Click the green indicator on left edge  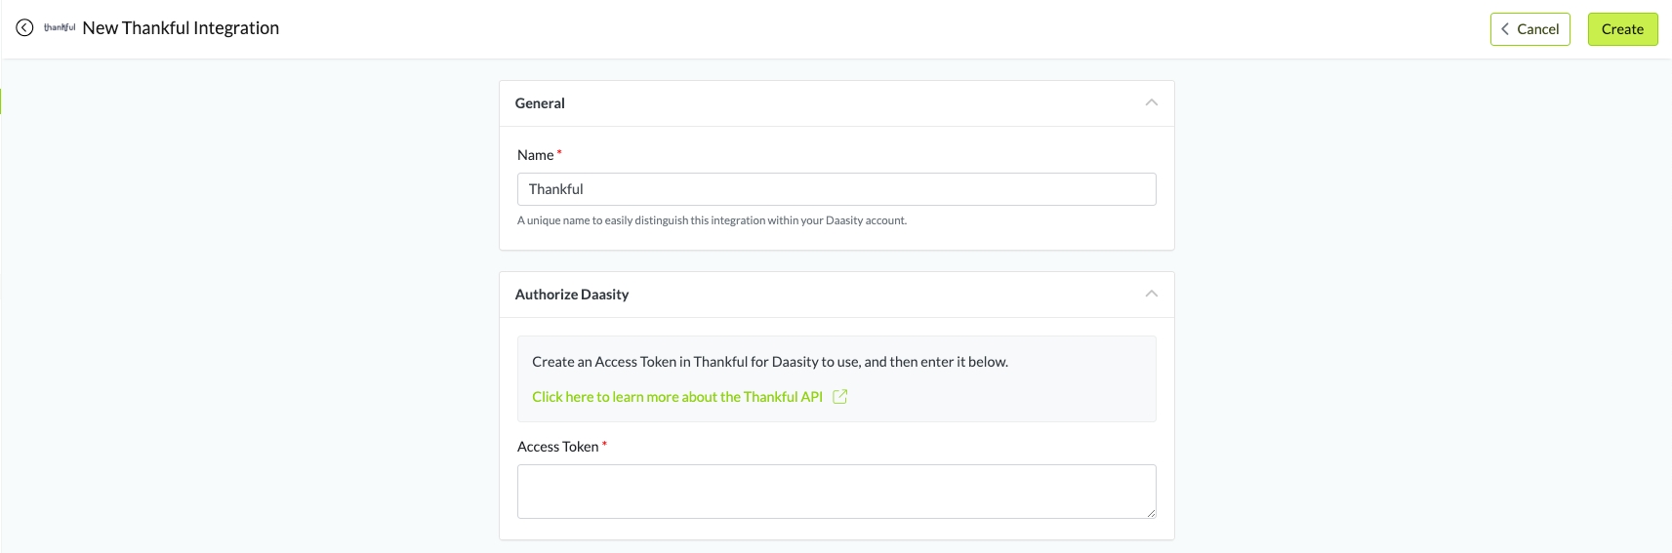[1, 100]
